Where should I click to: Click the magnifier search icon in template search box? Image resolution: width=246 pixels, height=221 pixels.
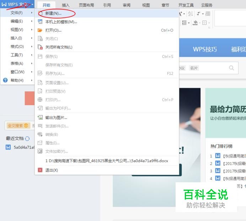pyautogui.click(x=231, y=68)
